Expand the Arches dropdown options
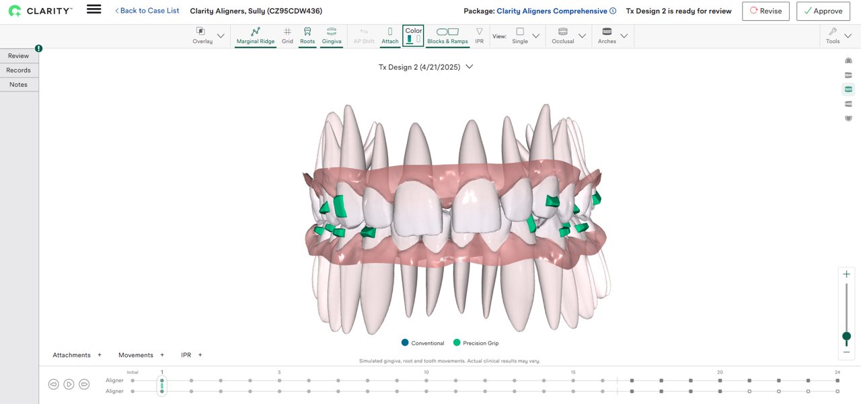Viewport: 861px width, 404px height. [624, 35]
